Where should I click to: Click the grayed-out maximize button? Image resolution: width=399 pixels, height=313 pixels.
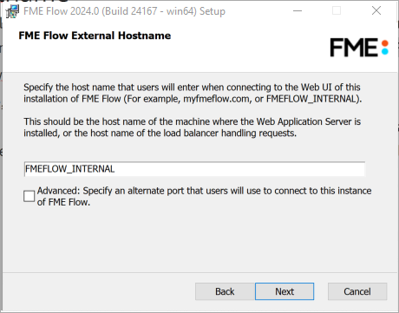coord(337,11)
